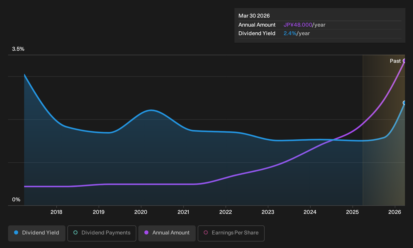The image size is (413, 248).
Task: Enable the Earnings Per Share series
Action: click(x=231, y=233)
